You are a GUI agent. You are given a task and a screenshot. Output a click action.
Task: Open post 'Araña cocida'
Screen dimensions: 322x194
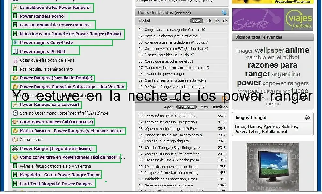coord(31,140)
